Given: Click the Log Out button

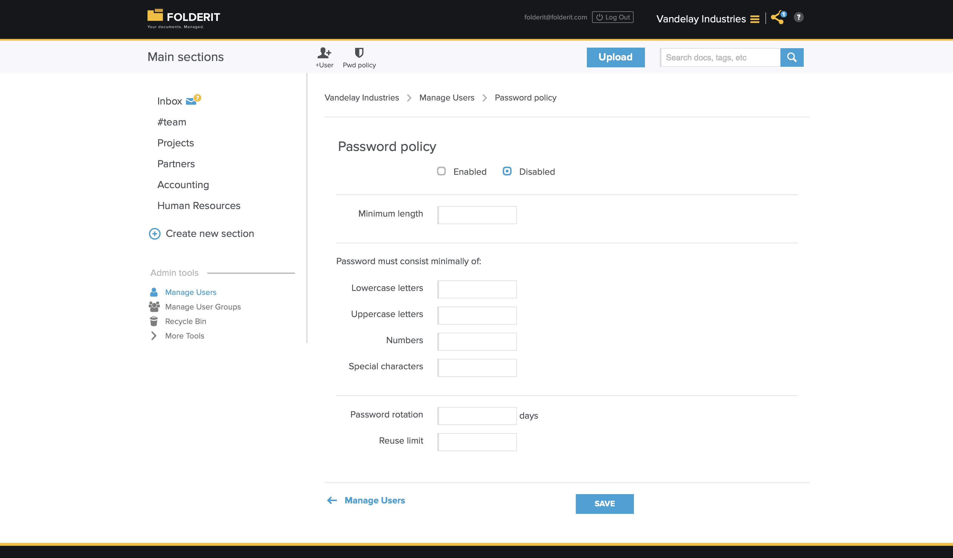Looking at the screenshot, I should click(x=613, y=17).
